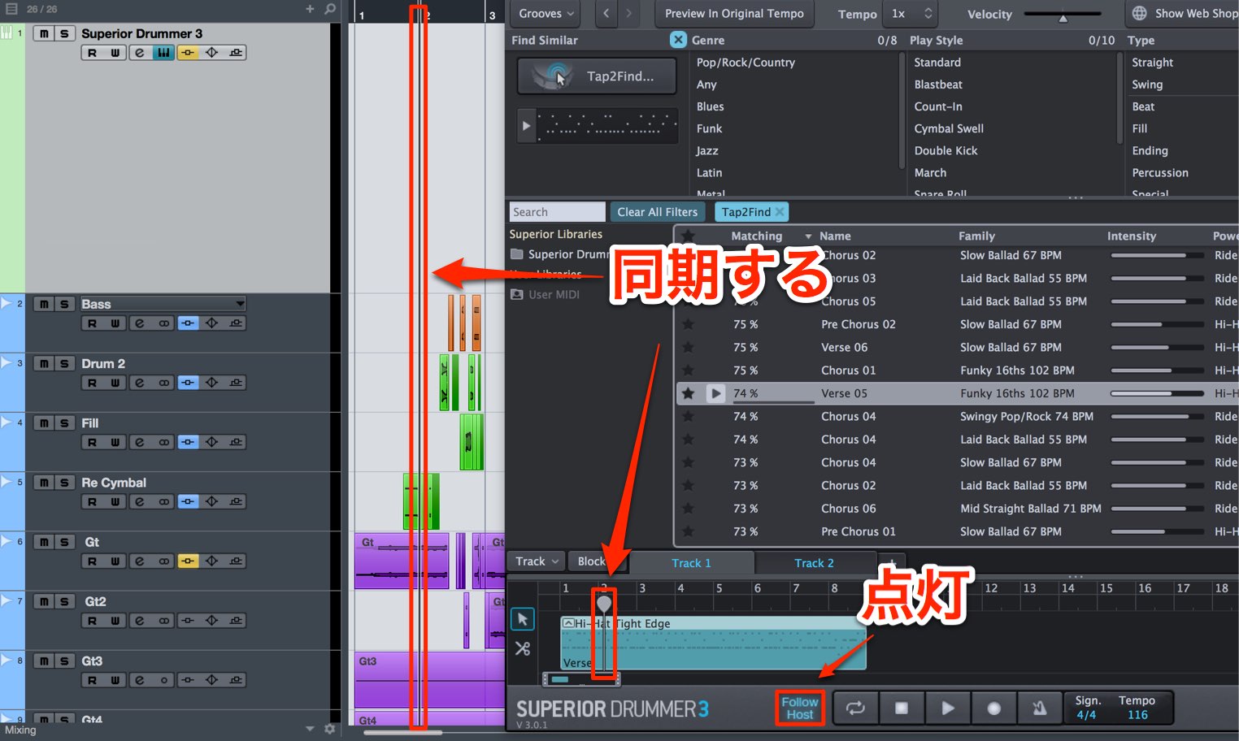The height and width of the screenshot is (741, 1239).
Task: Switch to Track 2 tab
Action: point(814,563)
